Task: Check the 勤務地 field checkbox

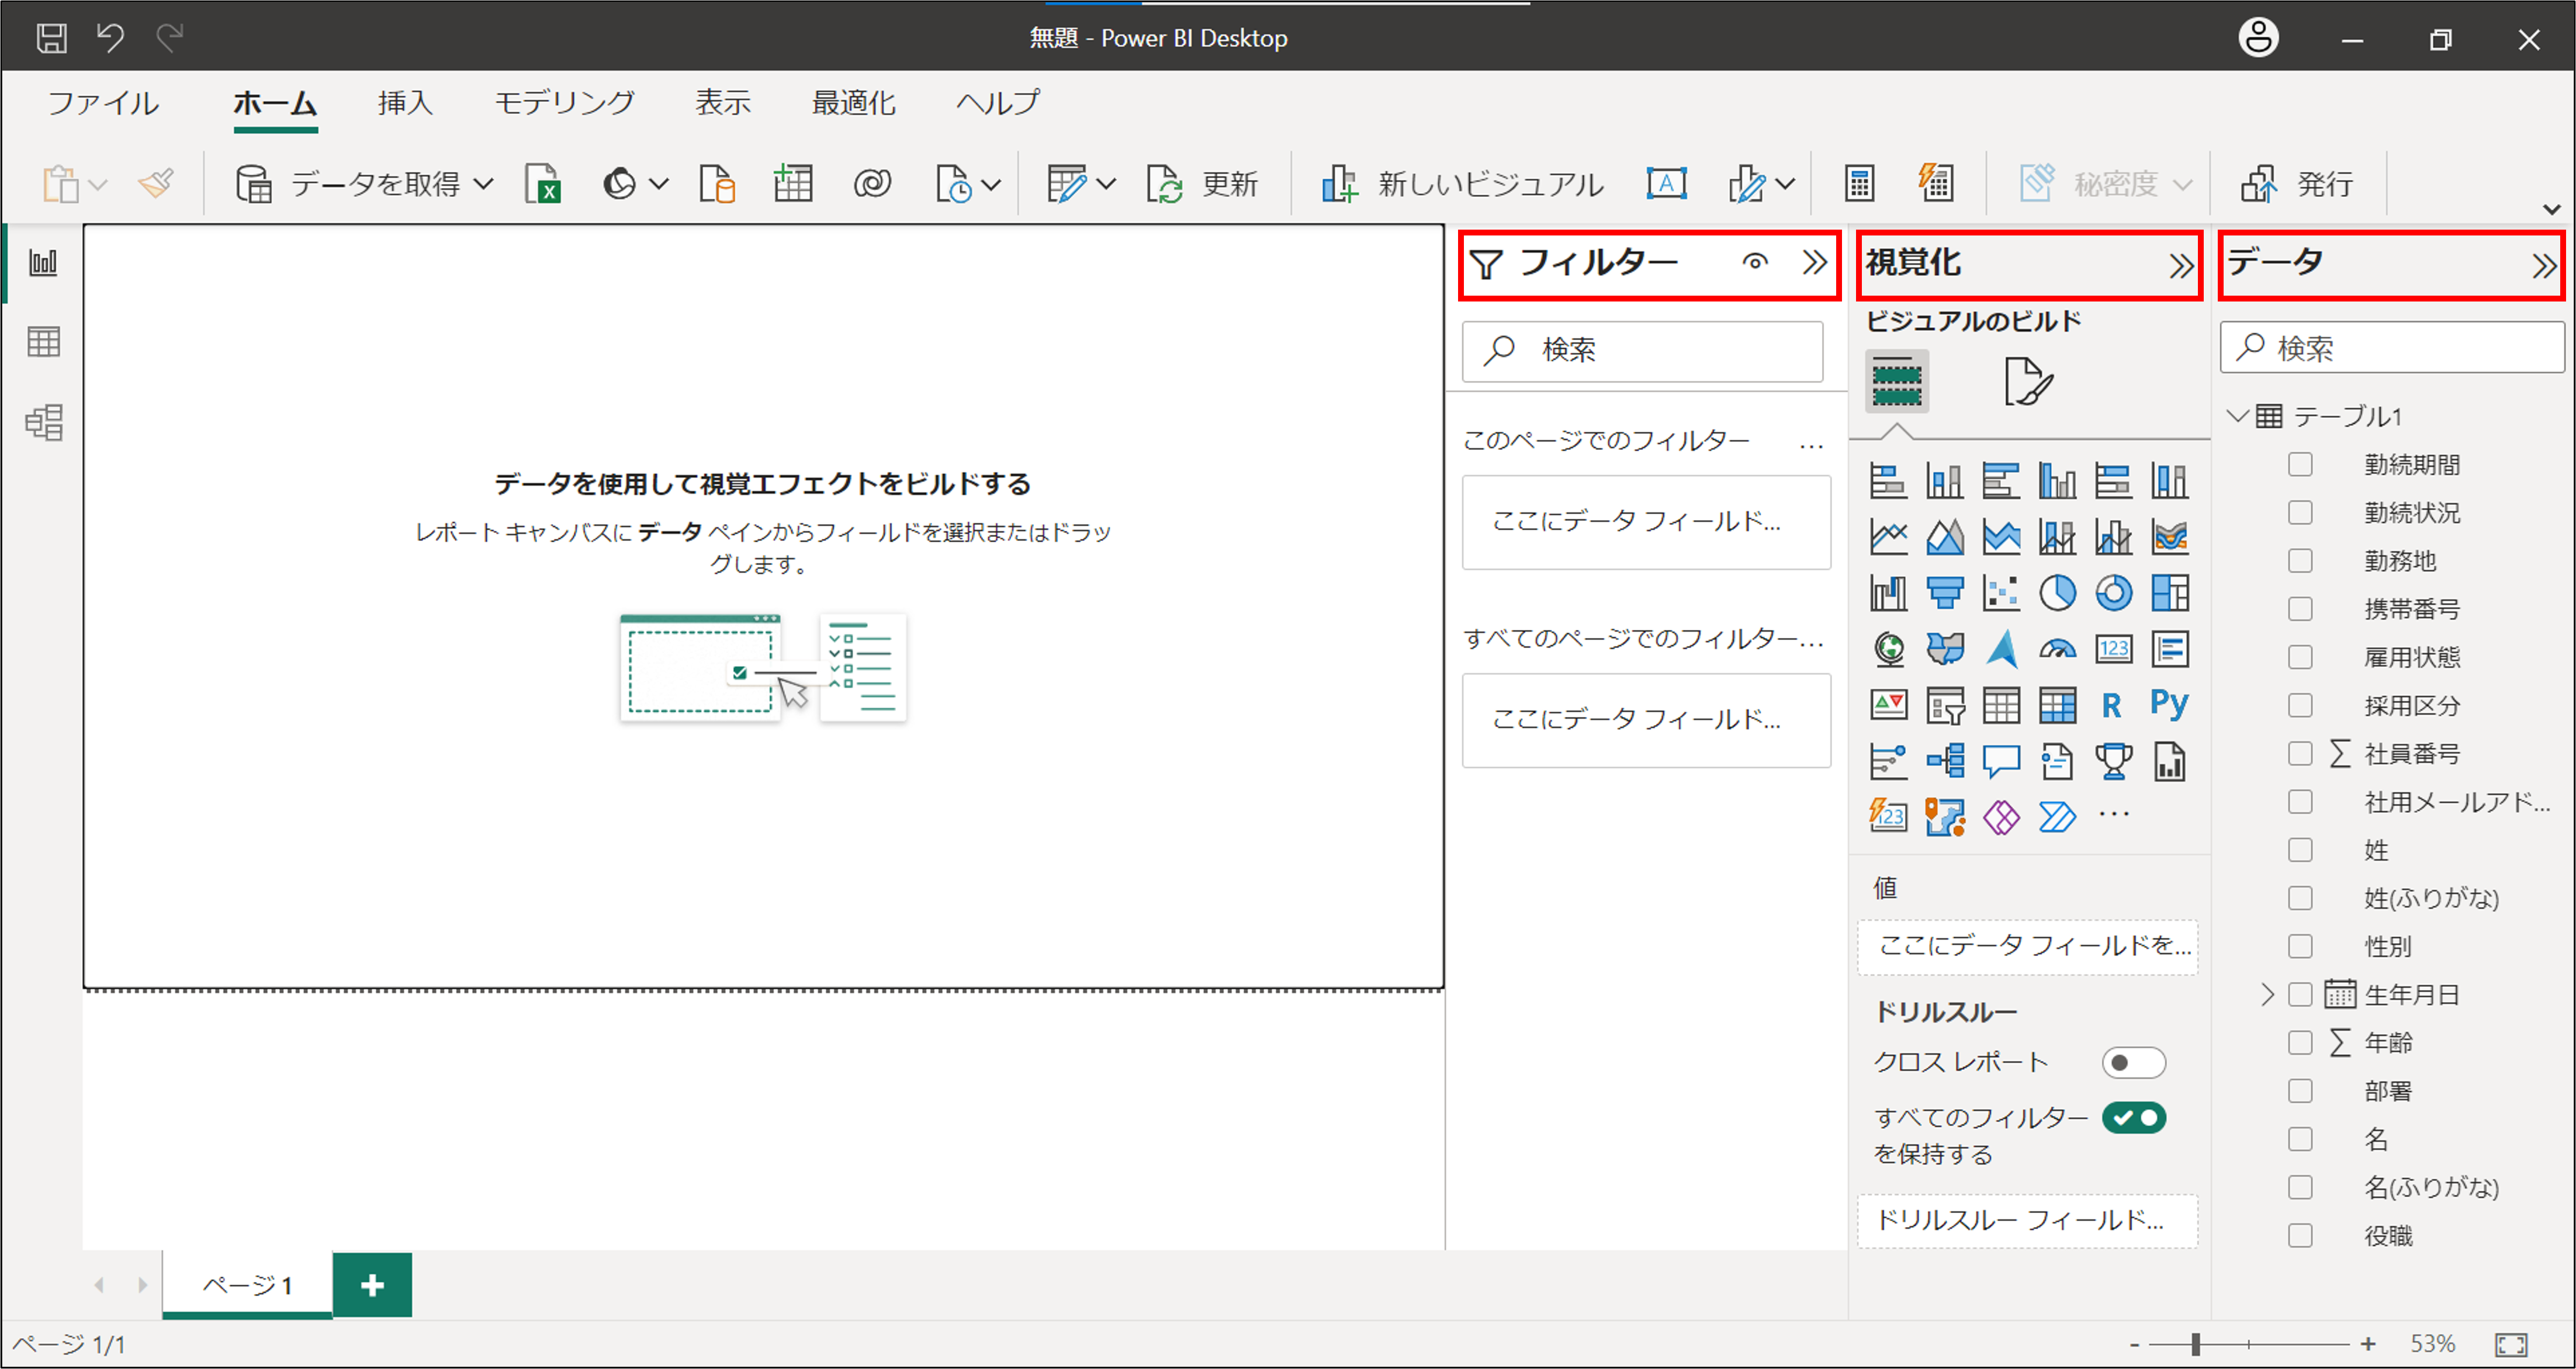Action: click(2300, 561)
